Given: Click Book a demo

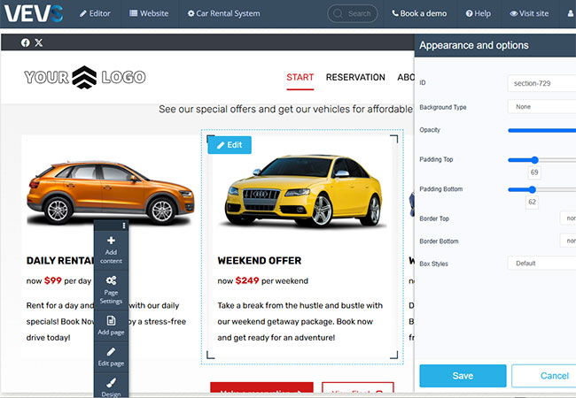Looking at the screenshot, I should pos(419,13).
